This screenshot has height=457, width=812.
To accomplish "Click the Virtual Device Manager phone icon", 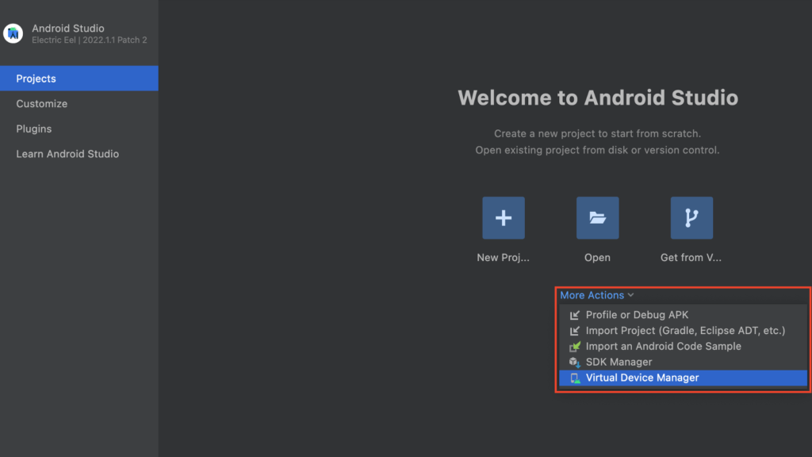I will pos(575,378).
